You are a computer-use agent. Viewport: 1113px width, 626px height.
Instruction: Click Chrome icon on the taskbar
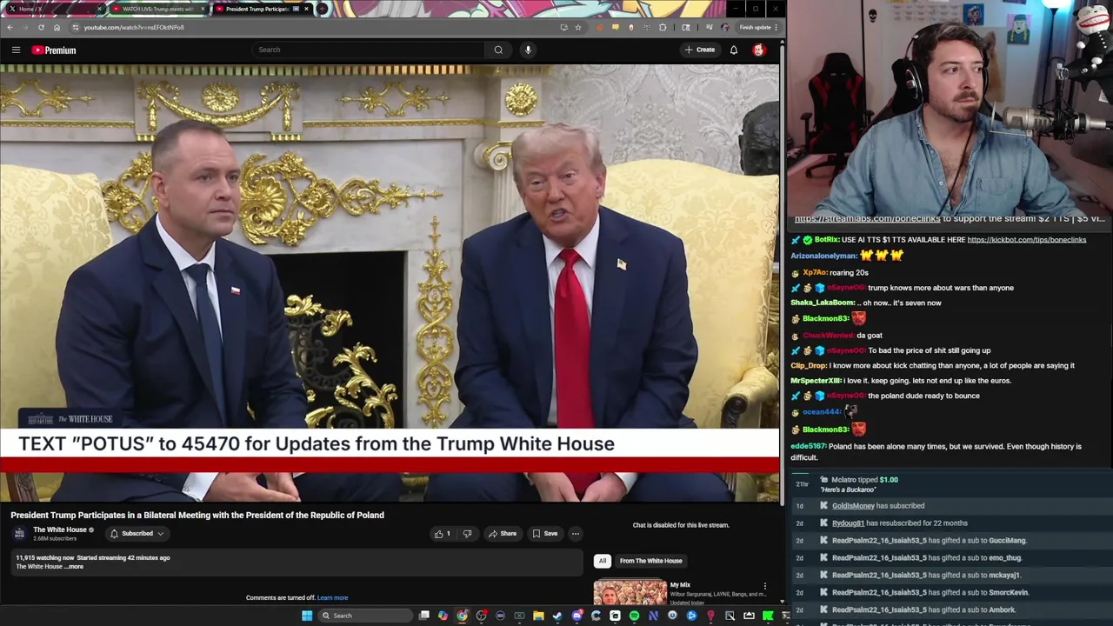462,616
